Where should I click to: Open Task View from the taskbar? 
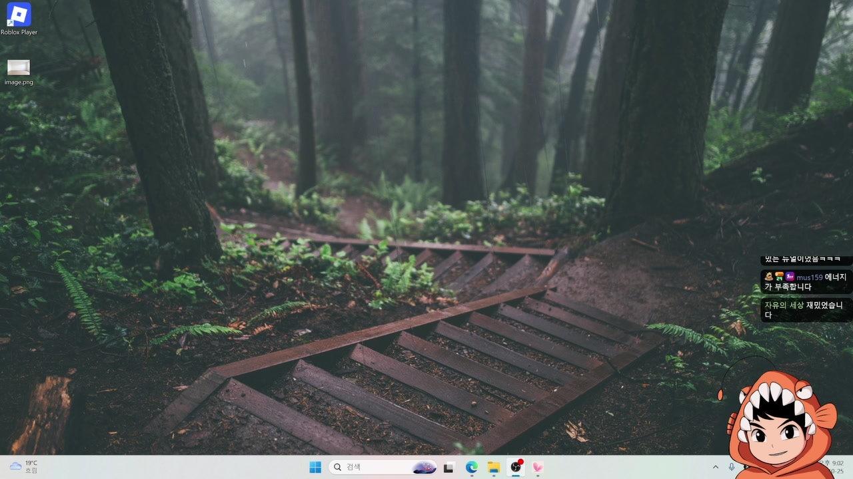pos(450,467)
